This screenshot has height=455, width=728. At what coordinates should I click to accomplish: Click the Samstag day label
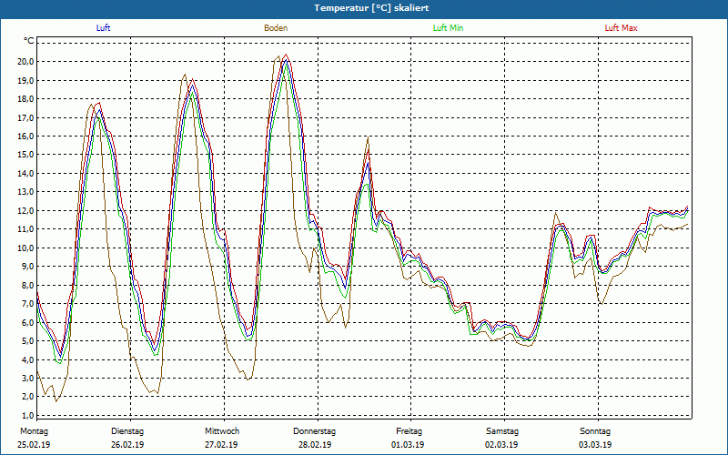click(x=502, y=431)
